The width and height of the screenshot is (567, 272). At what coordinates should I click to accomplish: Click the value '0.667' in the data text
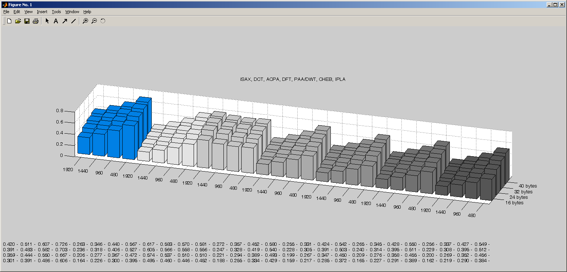coord(61,255)
